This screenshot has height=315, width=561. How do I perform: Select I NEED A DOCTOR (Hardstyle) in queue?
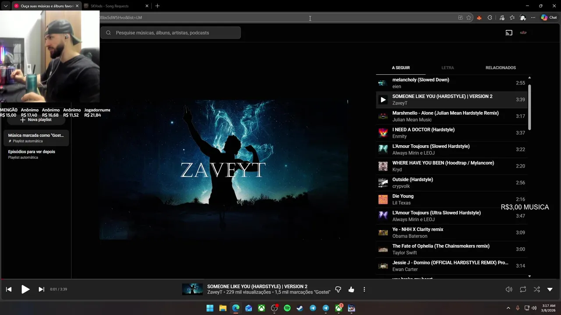[451, 133]
